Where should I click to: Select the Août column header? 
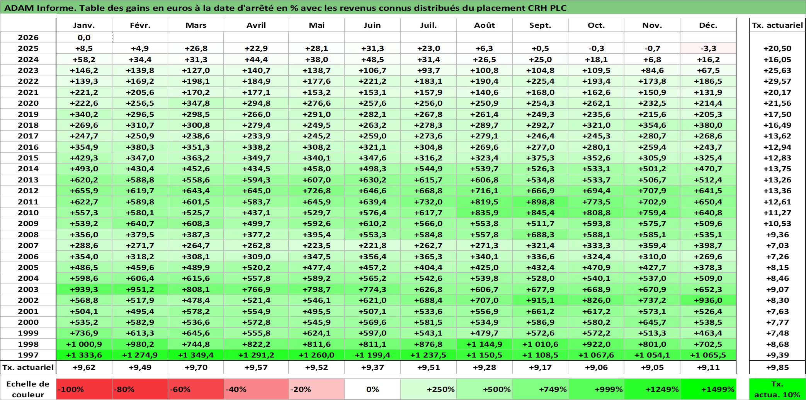[485, 25]
